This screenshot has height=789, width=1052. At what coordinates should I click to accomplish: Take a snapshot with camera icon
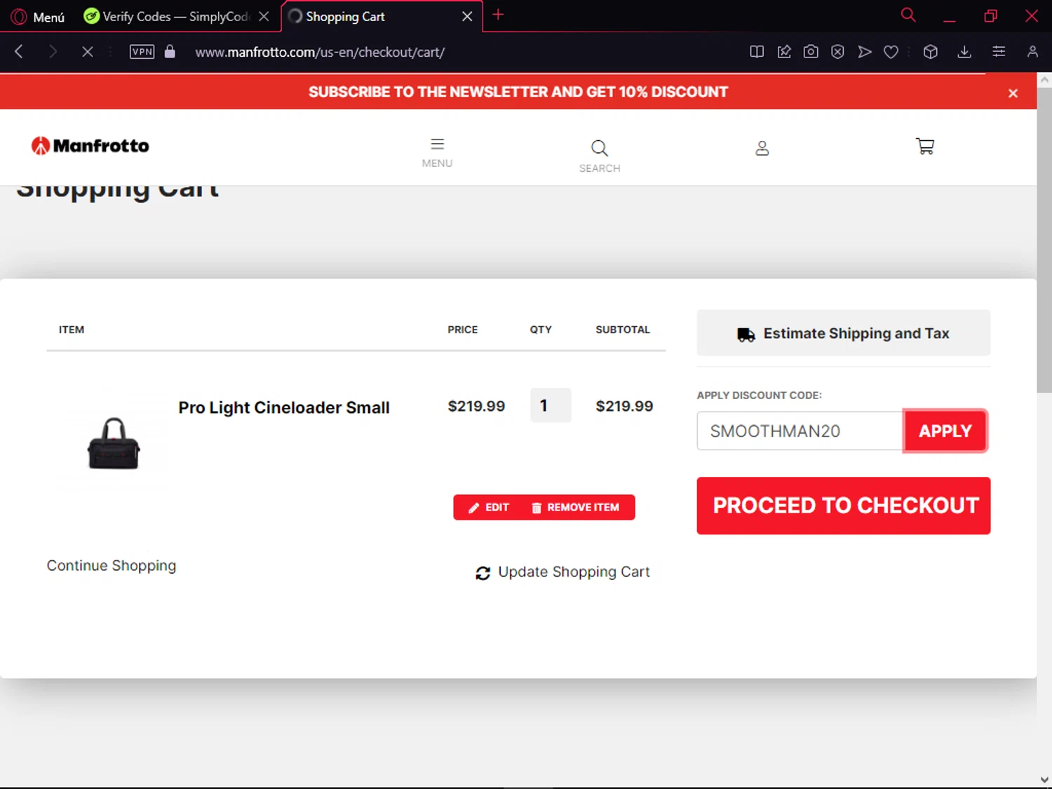(811, 51)
